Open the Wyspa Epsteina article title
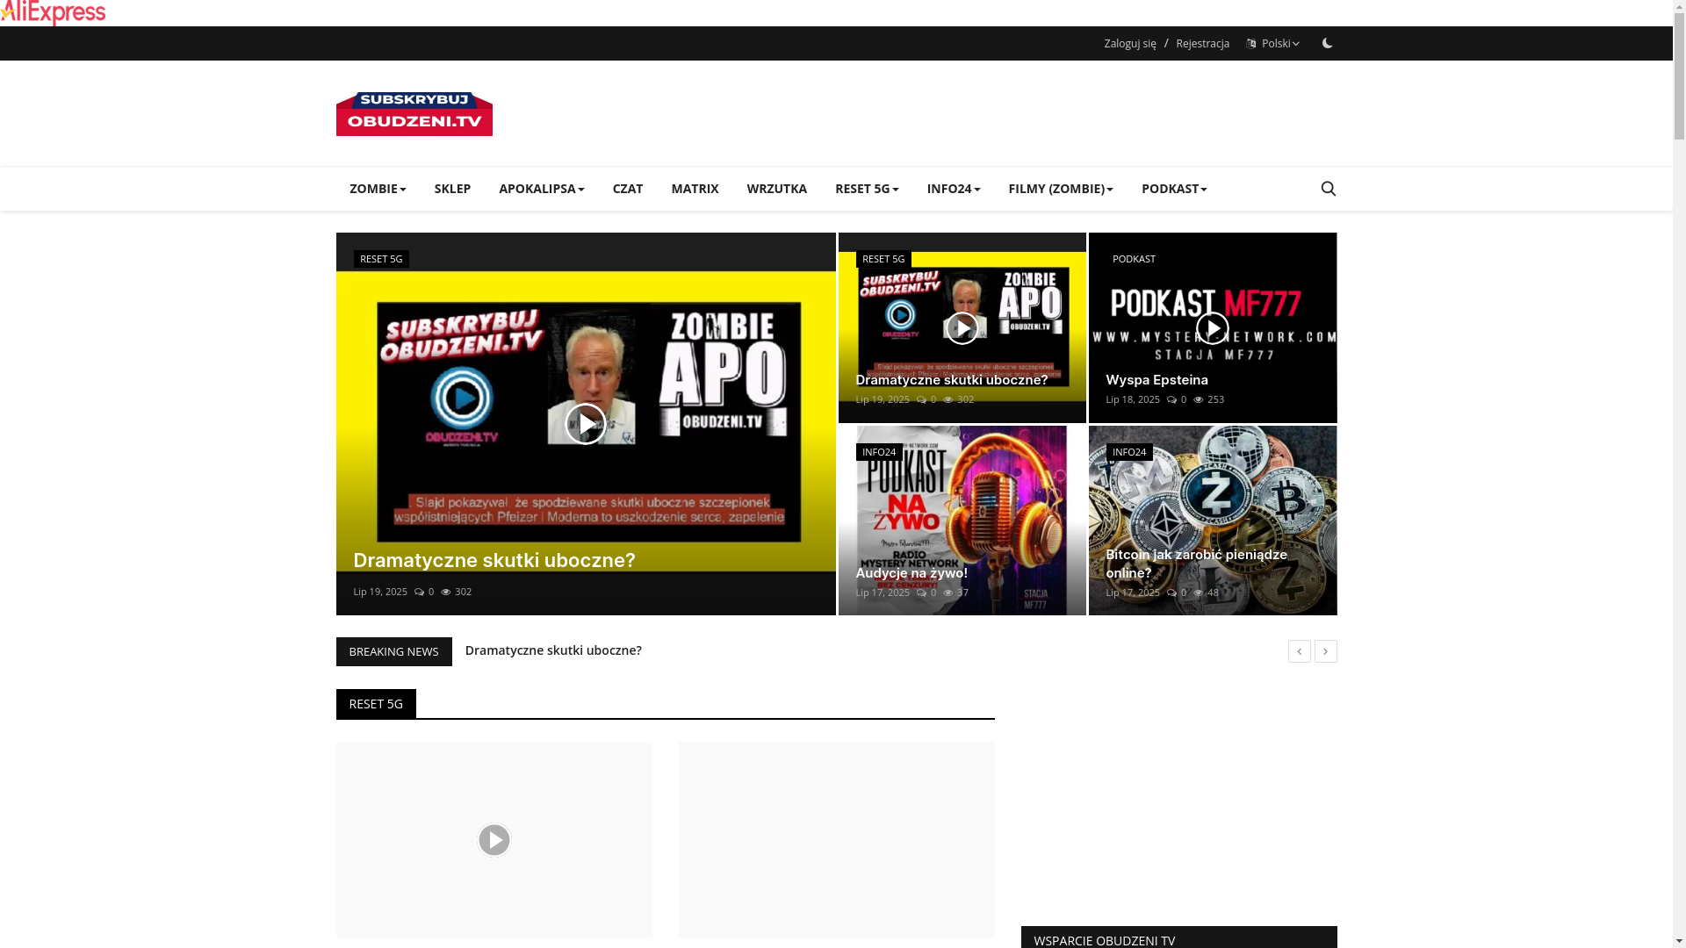 point(1156,380)
